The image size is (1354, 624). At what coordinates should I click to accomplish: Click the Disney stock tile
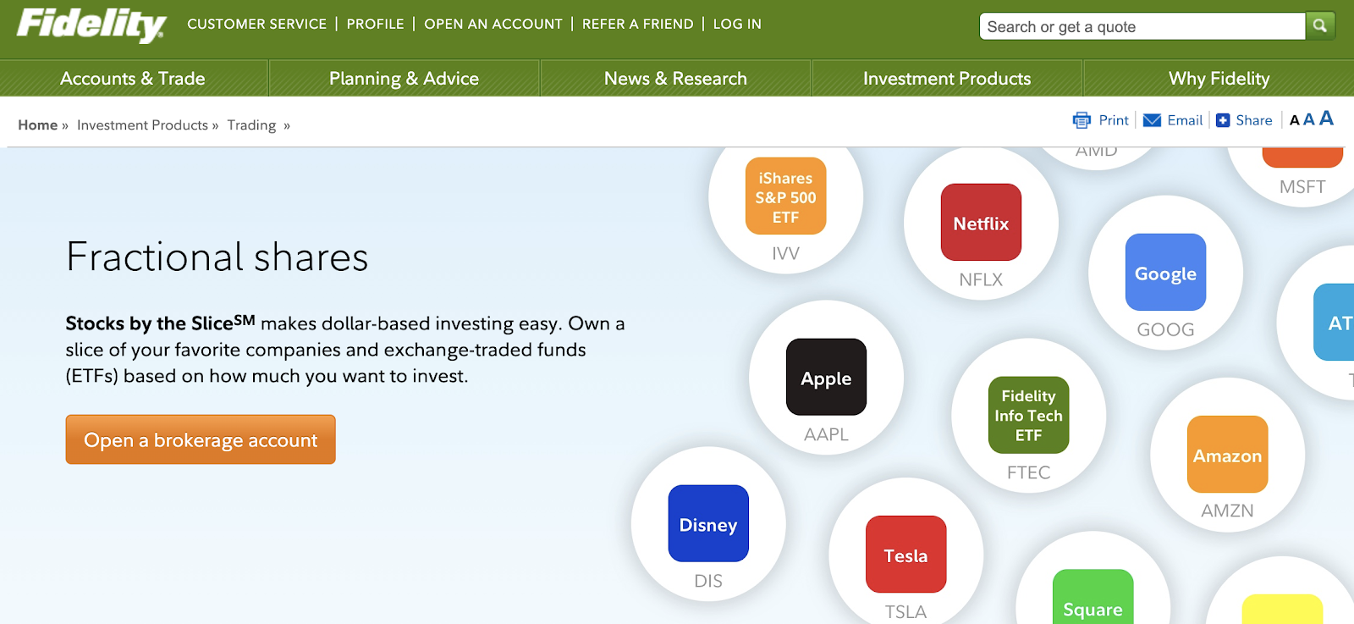coord(708,523)
